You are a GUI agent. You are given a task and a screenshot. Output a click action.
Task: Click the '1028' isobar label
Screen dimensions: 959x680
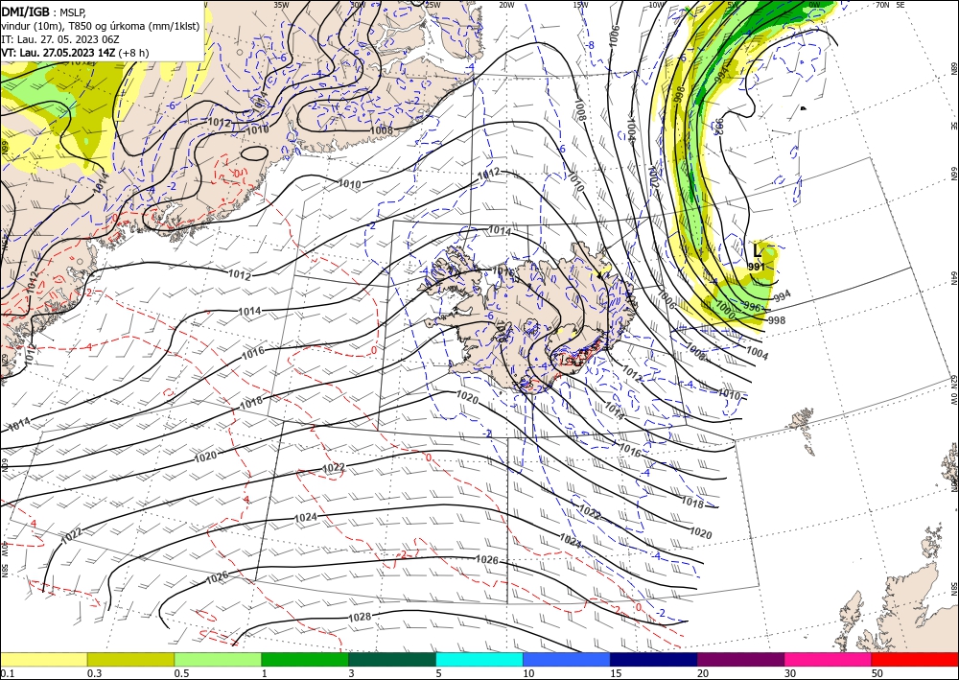pyautogui.click(x=360, y=617)
